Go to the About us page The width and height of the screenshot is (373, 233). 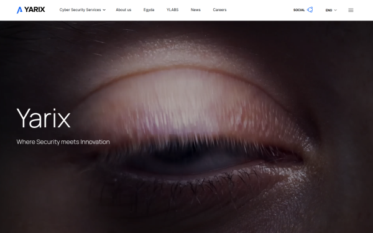124,10
